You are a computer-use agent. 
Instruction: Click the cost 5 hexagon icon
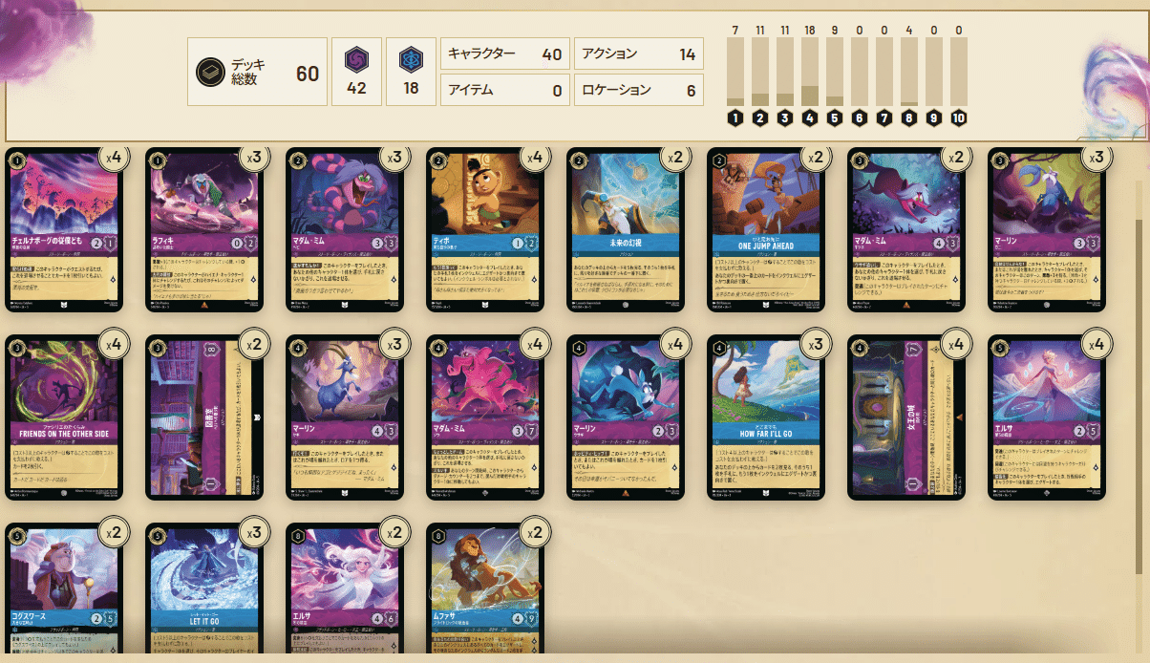(x=834, y=118)
